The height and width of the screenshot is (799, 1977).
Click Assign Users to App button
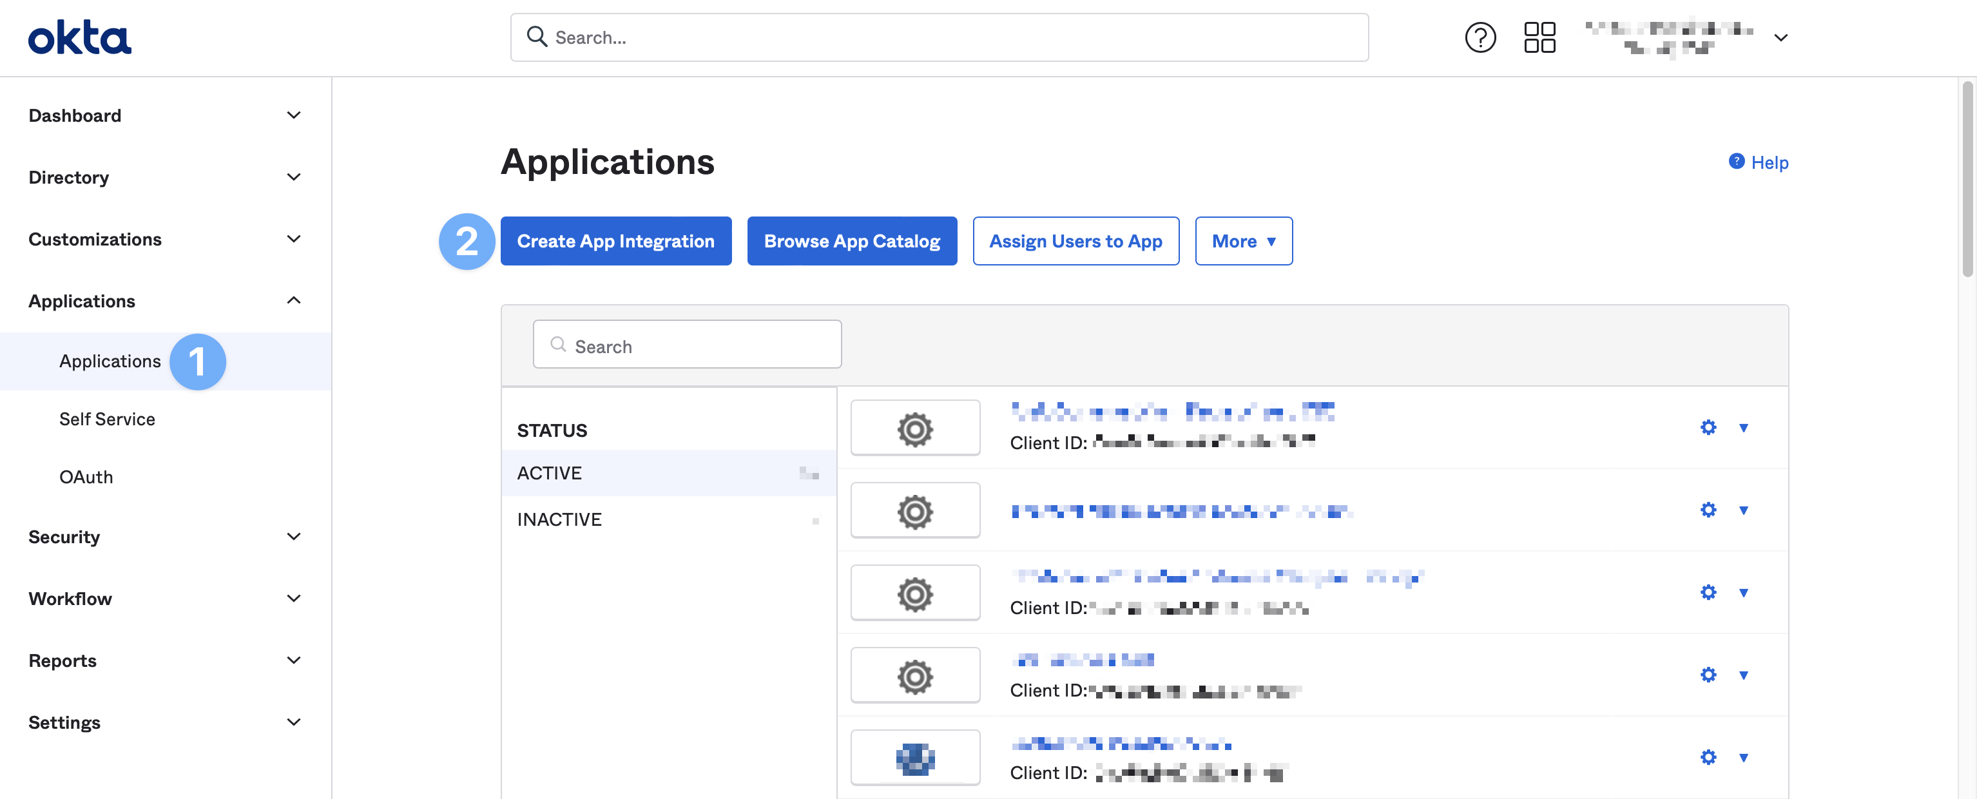(x=1075, y=241)
